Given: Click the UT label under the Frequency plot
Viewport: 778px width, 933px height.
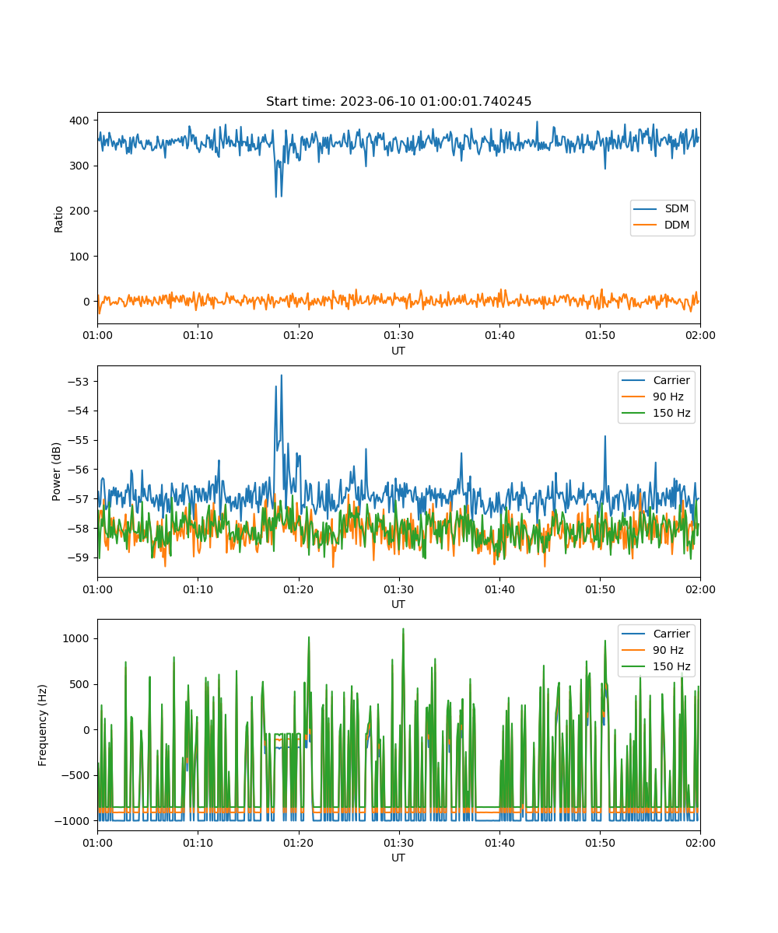Looking at the screenshot, I should tap(398, 858).
